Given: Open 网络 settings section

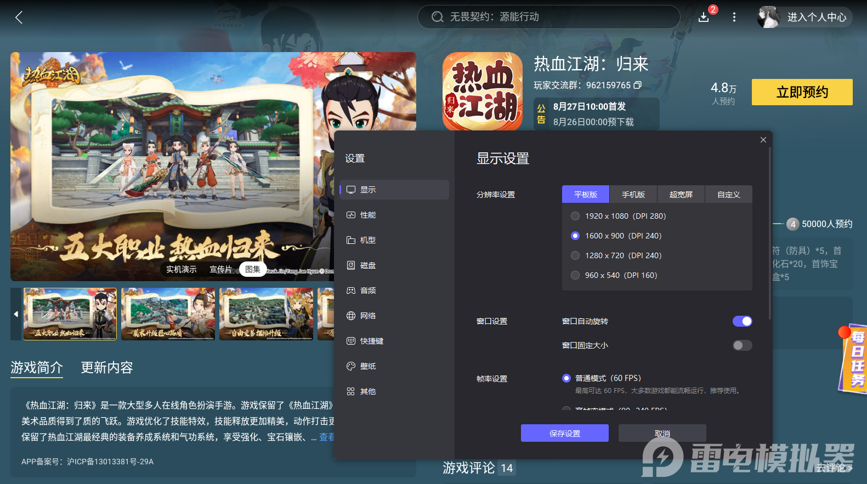Looking at the screenshot, I should coord(394,316).
